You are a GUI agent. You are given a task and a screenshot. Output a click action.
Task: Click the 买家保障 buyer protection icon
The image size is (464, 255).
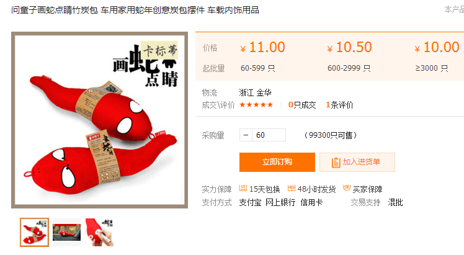tap(347, 188)
